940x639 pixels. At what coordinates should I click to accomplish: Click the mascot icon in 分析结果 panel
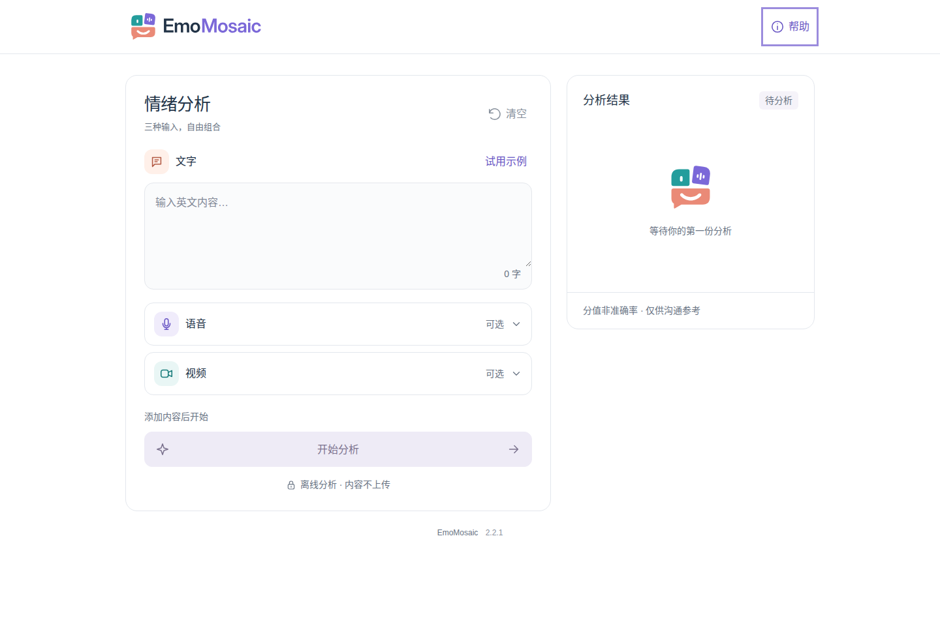tap(691, 187)
